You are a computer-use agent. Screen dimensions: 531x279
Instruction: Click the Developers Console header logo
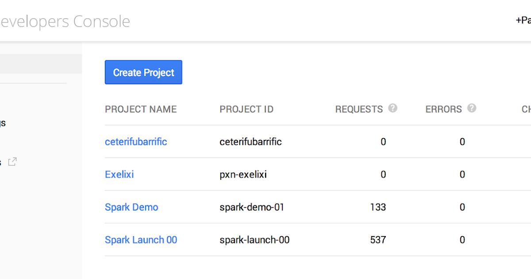coord(65,21)
